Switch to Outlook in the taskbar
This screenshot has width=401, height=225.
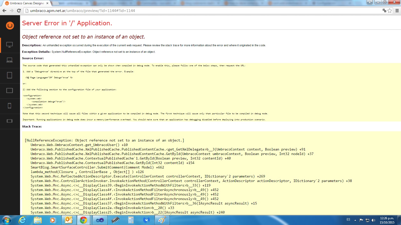69,220
